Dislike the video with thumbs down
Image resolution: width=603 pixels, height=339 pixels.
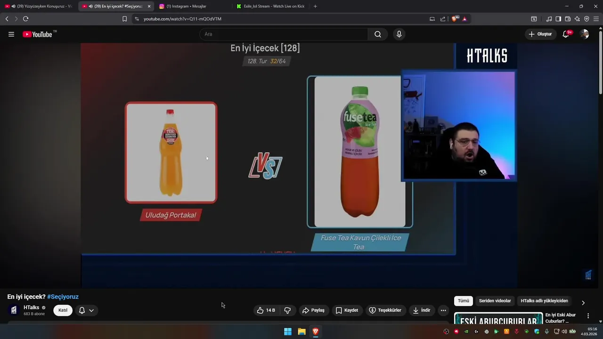(287, 310)
